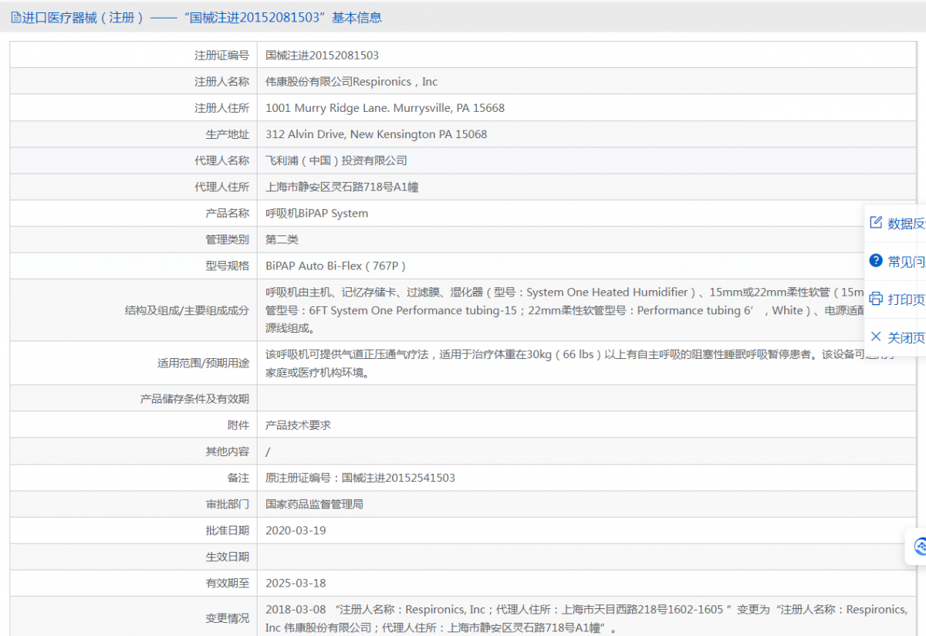Click the 关闭页 close page button
Viewport: 926px width, 636px height.
(896, 337)
